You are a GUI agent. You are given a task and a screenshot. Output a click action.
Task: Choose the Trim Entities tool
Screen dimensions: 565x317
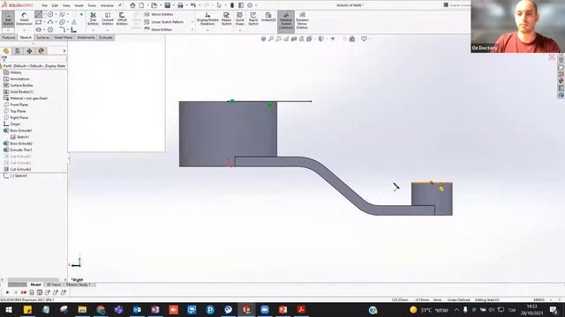pos(93,18)
